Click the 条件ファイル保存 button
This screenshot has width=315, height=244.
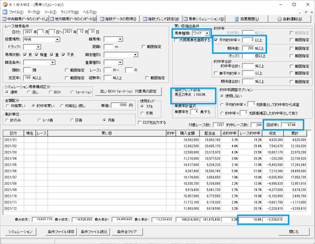coord(61,231)
